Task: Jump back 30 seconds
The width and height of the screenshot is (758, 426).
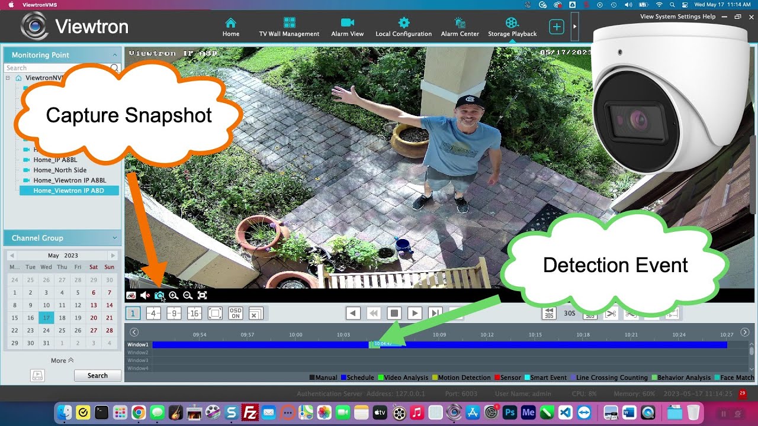Action: coord(549,314)
